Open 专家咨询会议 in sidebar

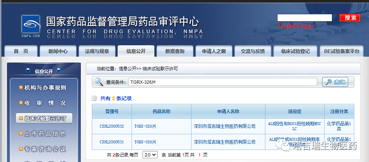point(45,149)
